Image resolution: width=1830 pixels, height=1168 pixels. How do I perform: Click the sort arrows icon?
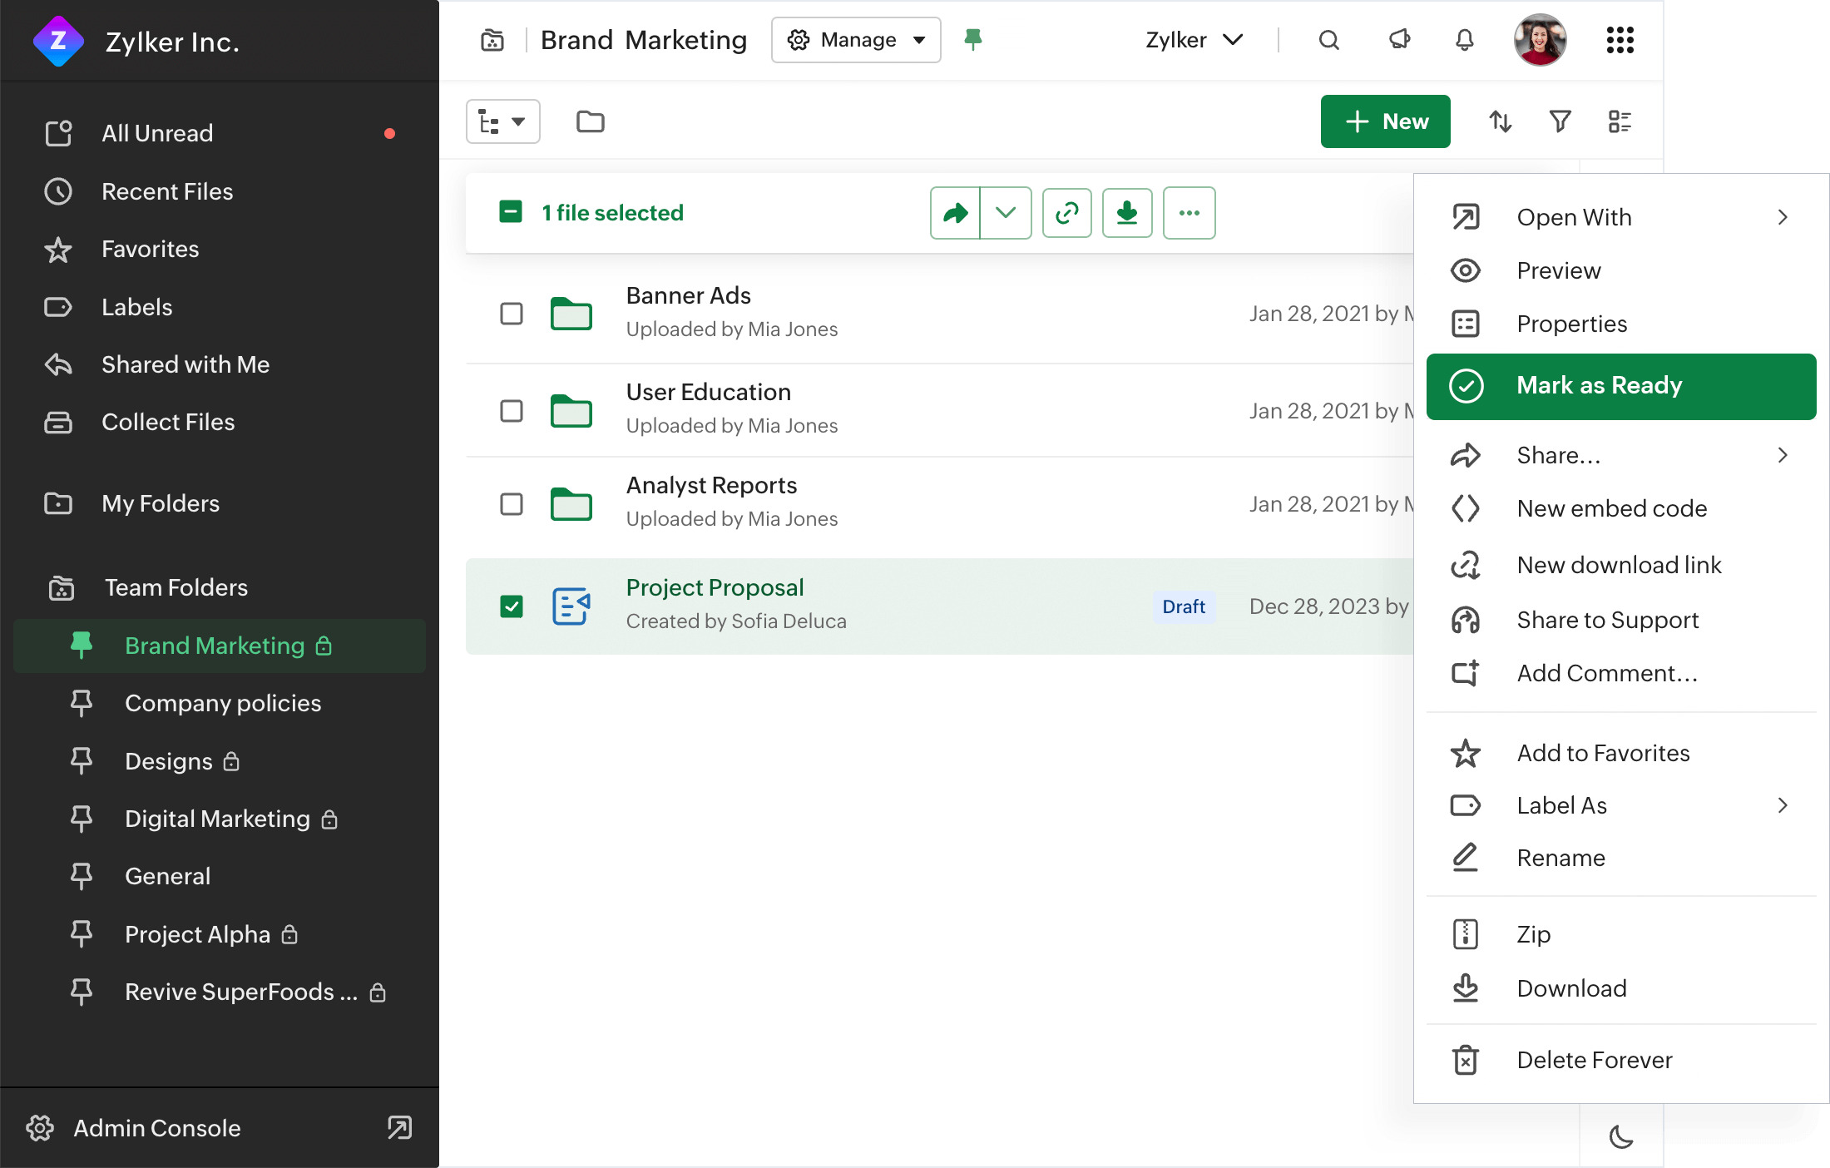click(1500, 121)
